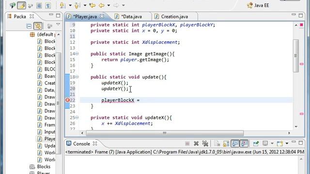Open Frame file in Package Explorer
This screenshot has width=310, height=174.
coord(46,125)
